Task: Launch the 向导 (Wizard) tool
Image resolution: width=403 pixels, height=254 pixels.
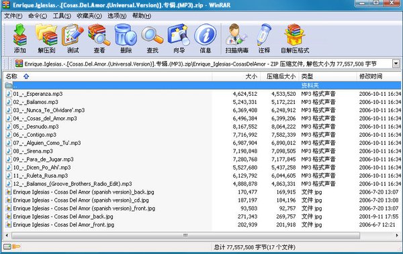Action: 179,35
